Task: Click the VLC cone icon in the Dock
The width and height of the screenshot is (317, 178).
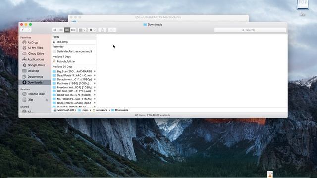Action: point(270,175)
